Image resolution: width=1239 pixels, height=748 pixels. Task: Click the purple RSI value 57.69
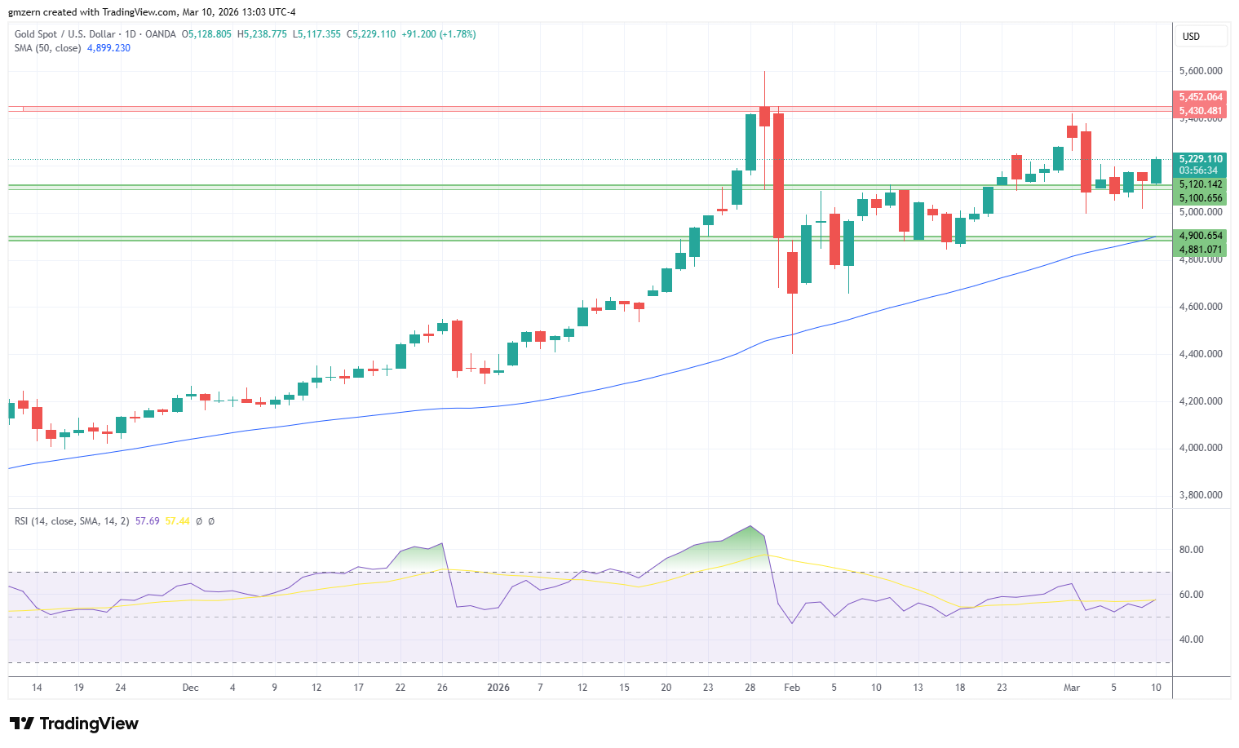tap(147, 521)
